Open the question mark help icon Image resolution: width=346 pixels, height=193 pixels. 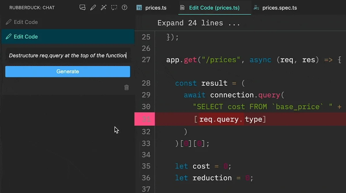point(125,8)
